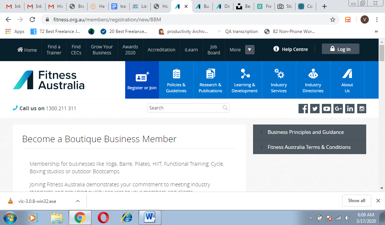385x225 pixels.
Task: Open Accreditation menu item
Action: tap(162, 50)
